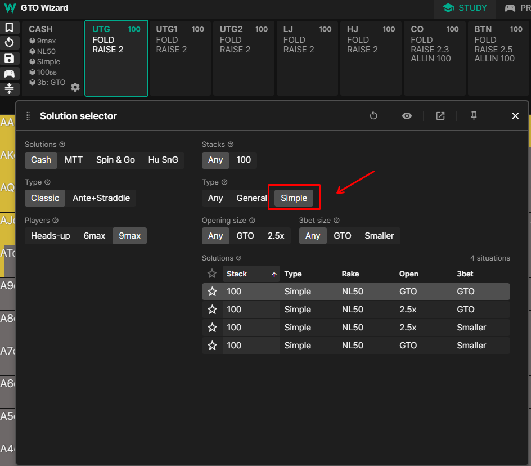531x466 pixels.
Task: Click the save disk icon in sidebar
Action: click(9, 59)
